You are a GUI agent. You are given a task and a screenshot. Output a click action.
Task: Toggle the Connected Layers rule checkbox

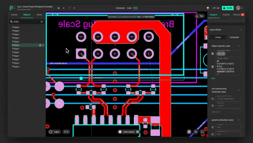213,54
